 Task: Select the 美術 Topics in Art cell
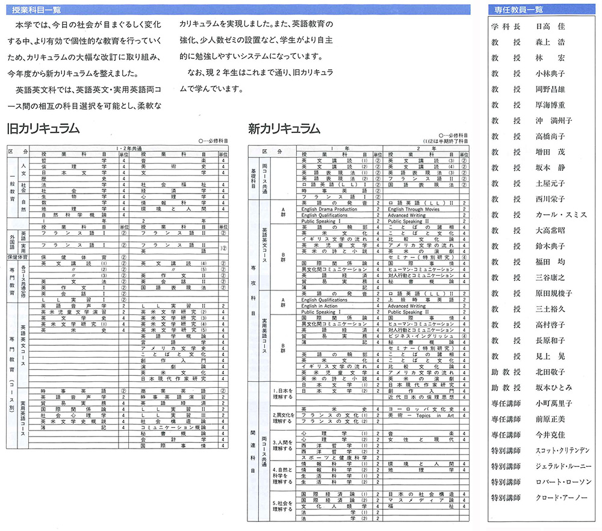pyautogui.click(x=421, y=416)
